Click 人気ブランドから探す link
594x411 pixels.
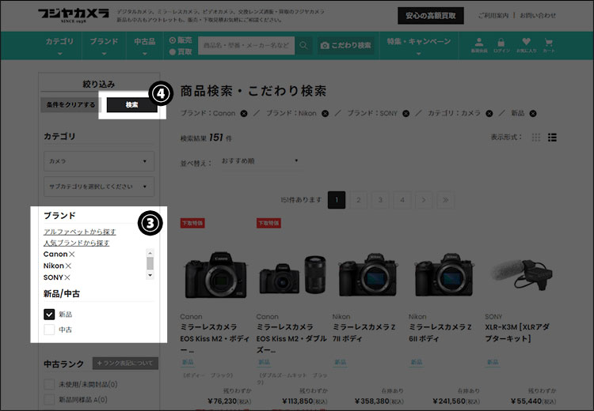coord(77,243)
